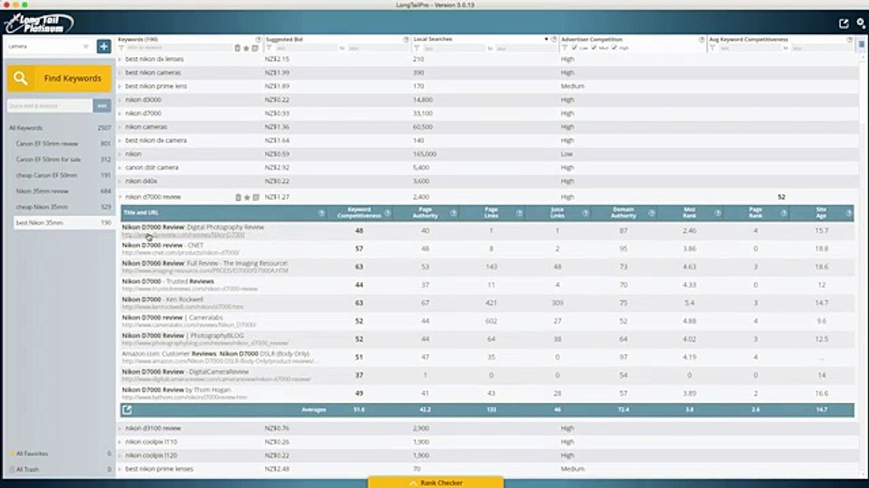Image resolution: width=869 pixels, height=488 pixels.
Task: Open the Nikon D7000 Review by Thom Hogan link
Action: click(x=177, y=390)
